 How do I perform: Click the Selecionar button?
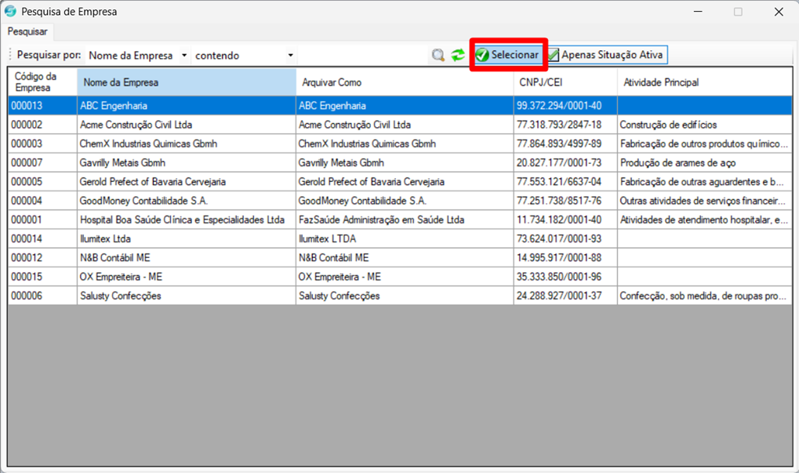click(x=508, y=55)
